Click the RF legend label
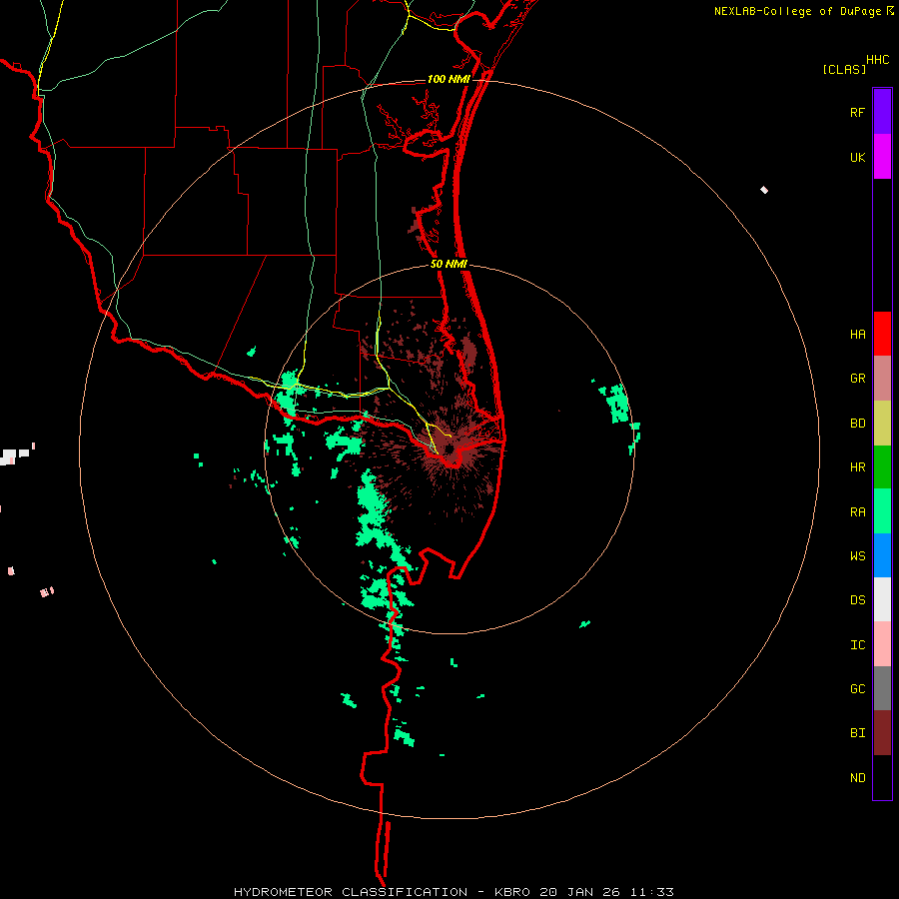 [857, 112]
